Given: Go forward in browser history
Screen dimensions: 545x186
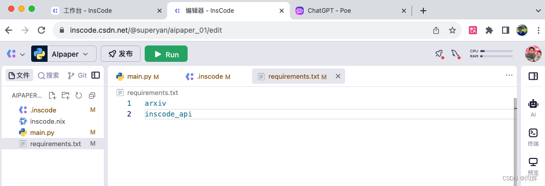Looking at the screenshot, I should click(x=25, y=30).
